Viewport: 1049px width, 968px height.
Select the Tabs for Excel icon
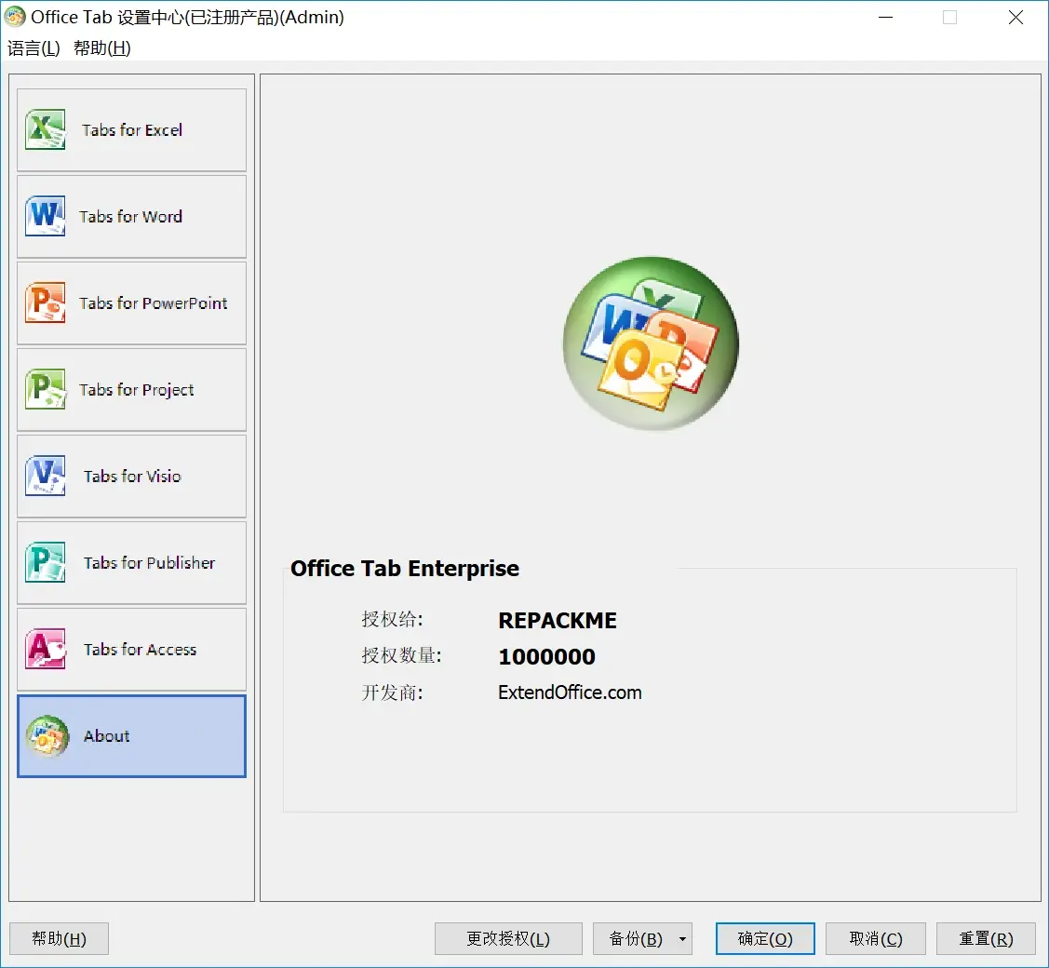tap(45, 130)
